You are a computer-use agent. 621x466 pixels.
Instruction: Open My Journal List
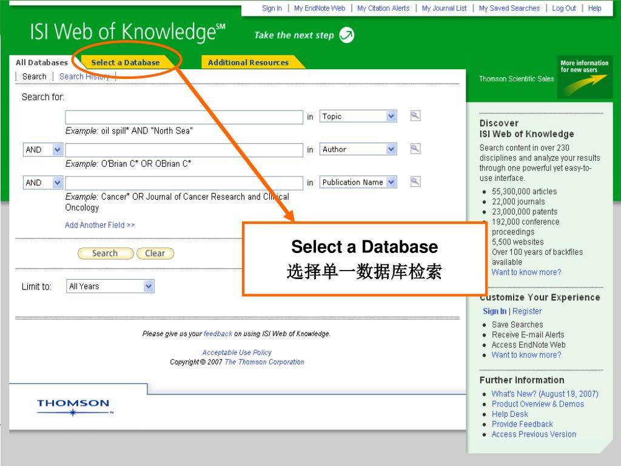click(444, 8)
